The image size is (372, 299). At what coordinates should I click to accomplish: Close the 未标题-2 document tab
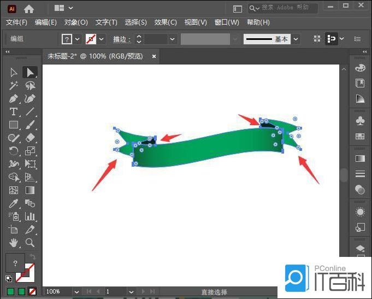(154, 56)
